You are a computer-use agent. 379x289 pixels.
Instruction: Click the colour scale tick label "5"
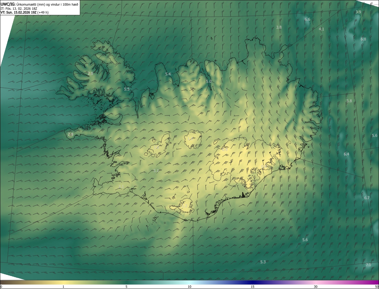(x=126, y=287)
